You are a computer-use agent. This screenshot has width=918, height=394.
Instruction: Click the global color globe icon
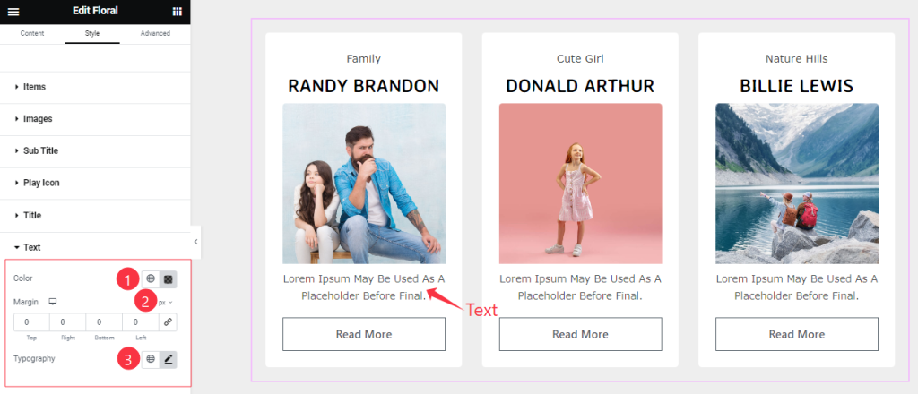click(151, 278)
